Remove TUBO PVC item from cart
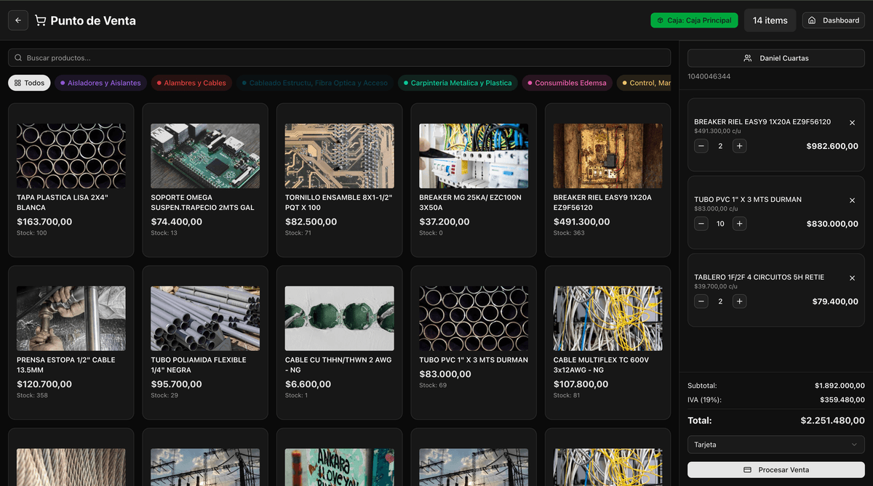This screenshot has height=486, width=873. 852,201
